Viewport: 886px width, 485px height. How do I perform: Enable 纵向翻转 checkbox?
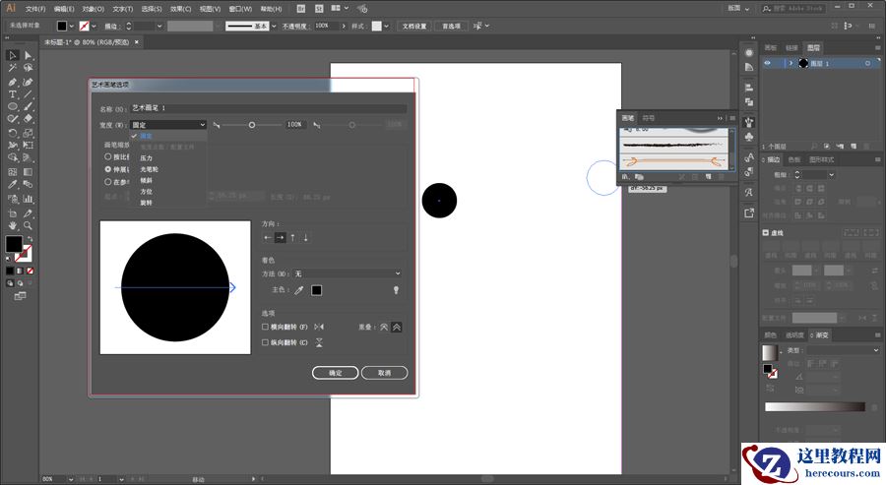point(266,342)
